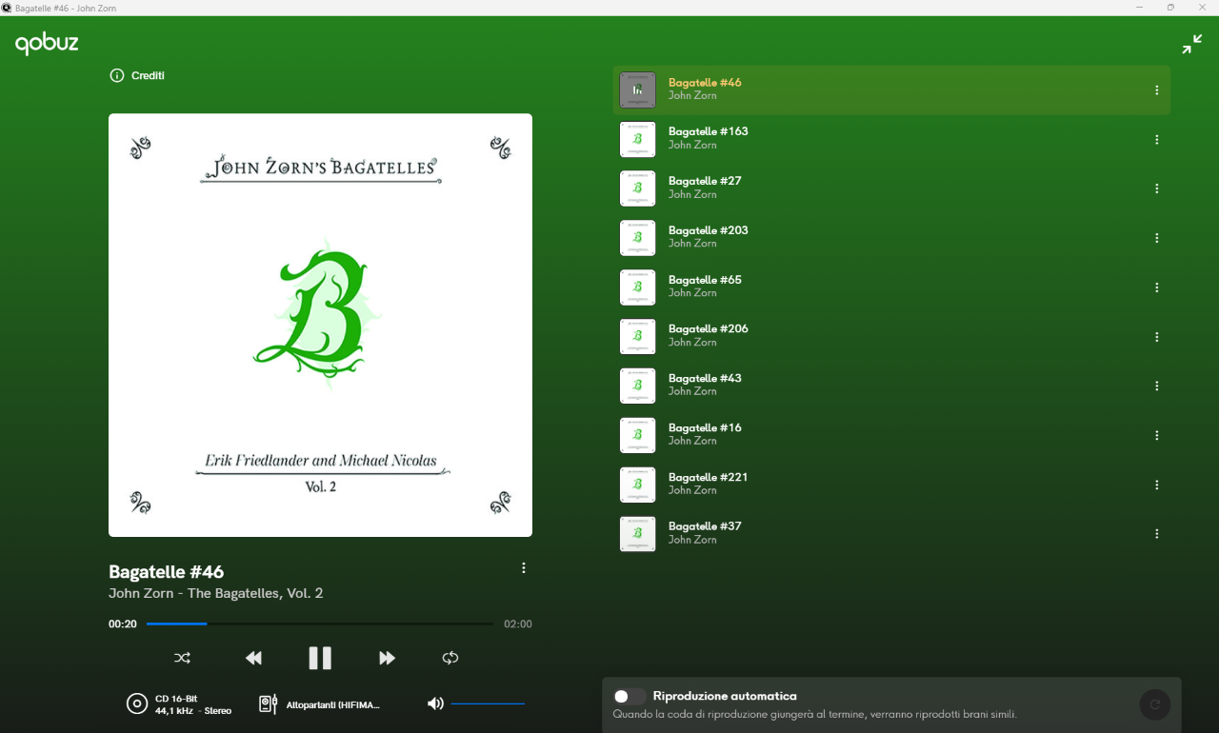
Task: Mute the volume speaker icon
Action: pyautogui.click(x=435, y=703)
